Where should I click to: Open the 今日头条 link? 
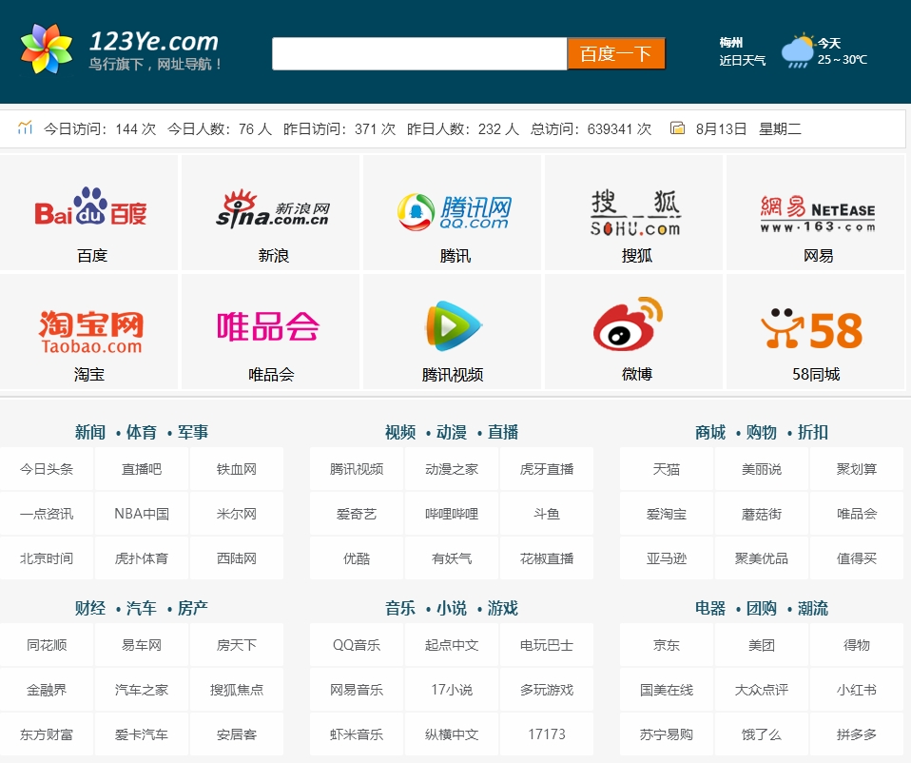[47, 469]
